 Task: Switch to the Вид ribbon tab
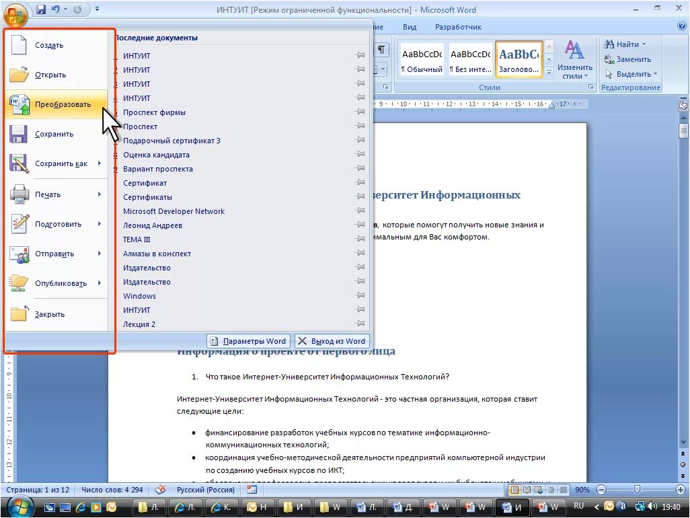pos(410,27)
